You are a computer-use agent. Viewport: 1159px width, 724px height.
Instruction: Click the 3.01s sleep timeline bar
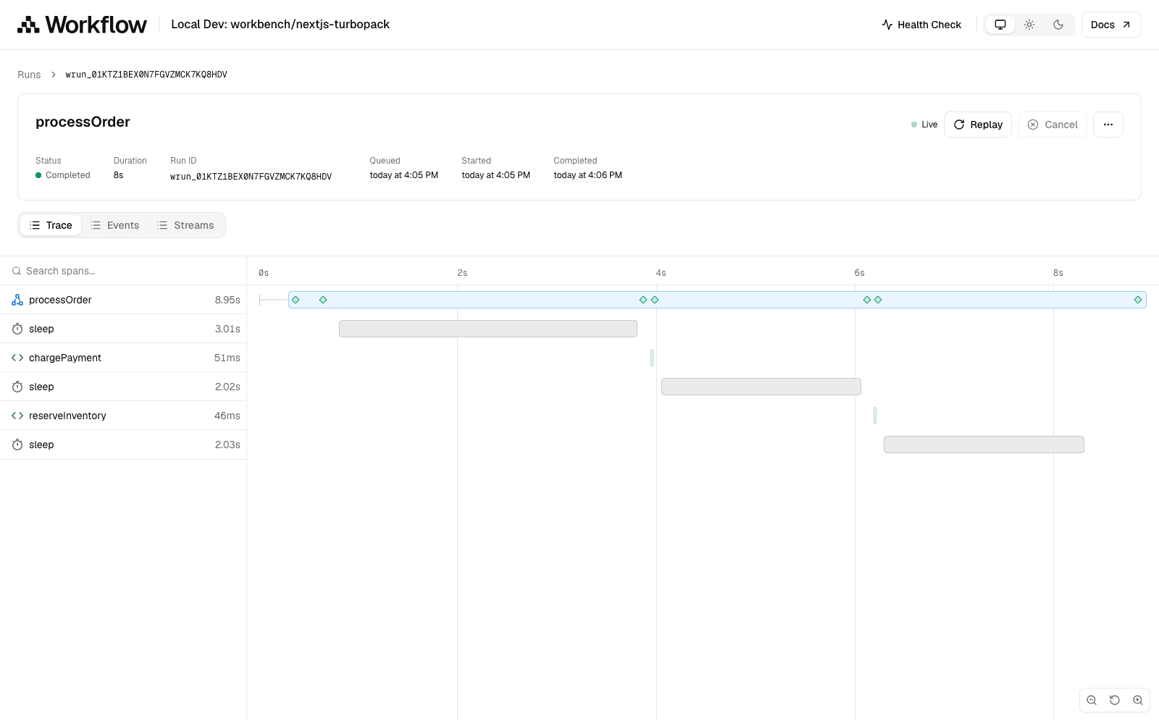(x=488, y=329)
